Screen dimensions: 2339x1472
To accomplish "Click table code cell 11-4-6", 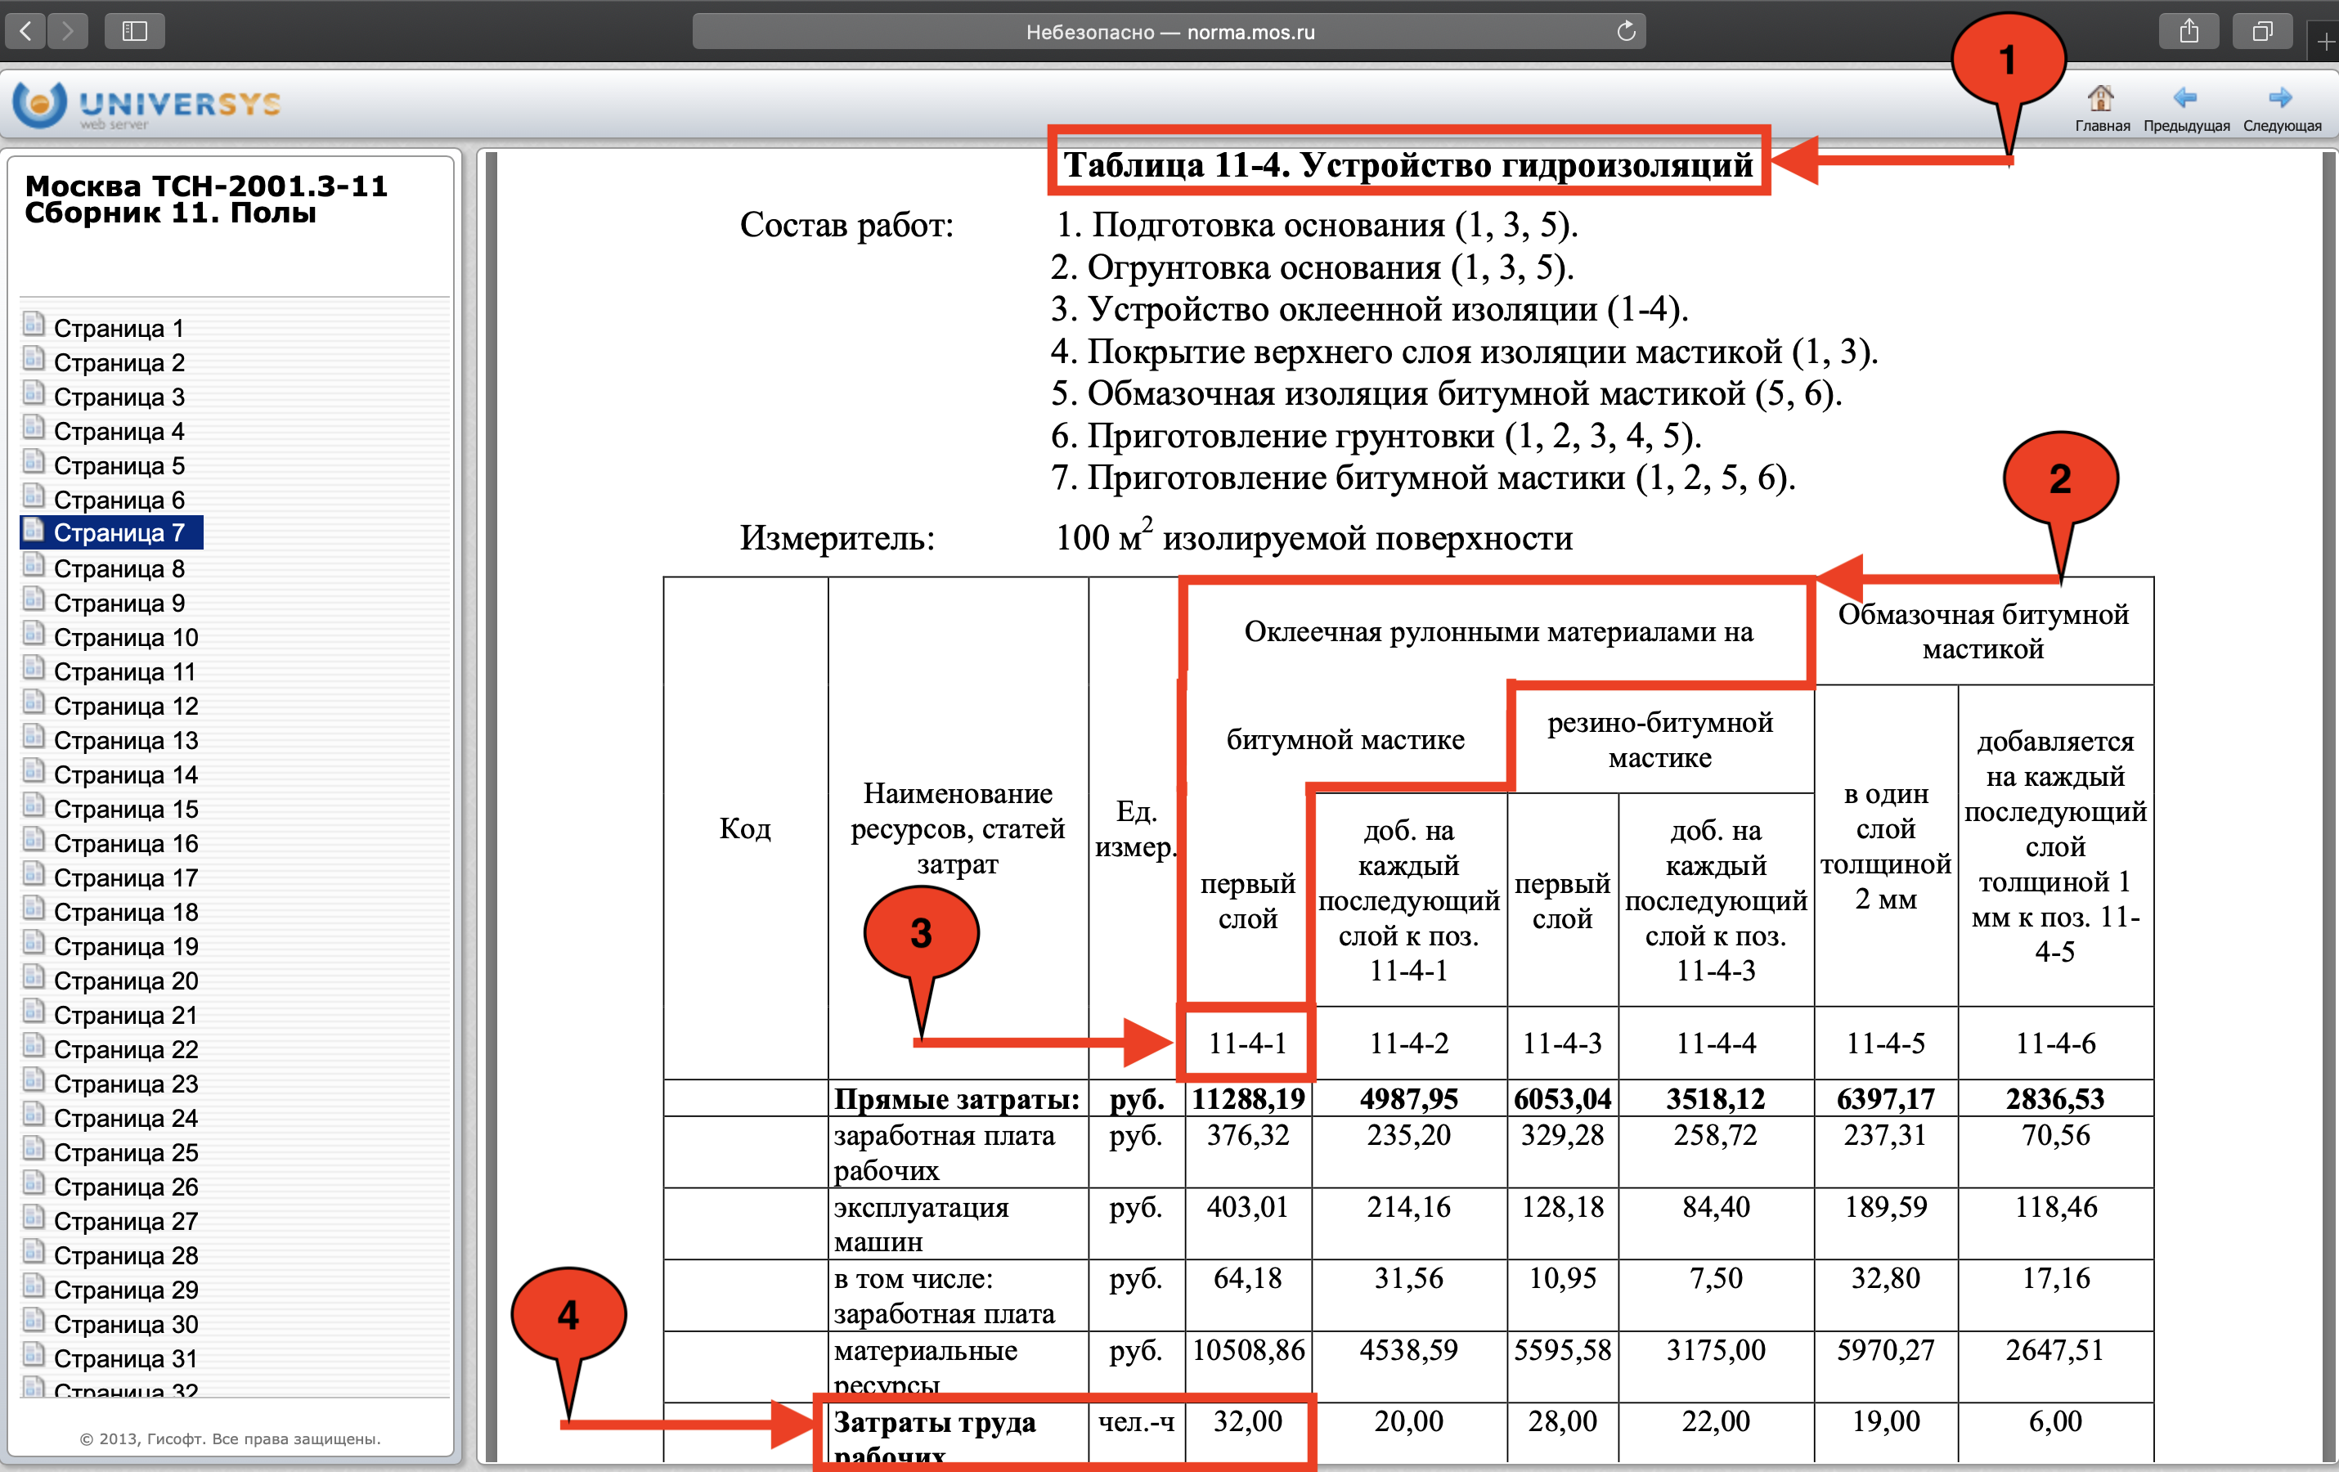I will coord(2055,1043).
